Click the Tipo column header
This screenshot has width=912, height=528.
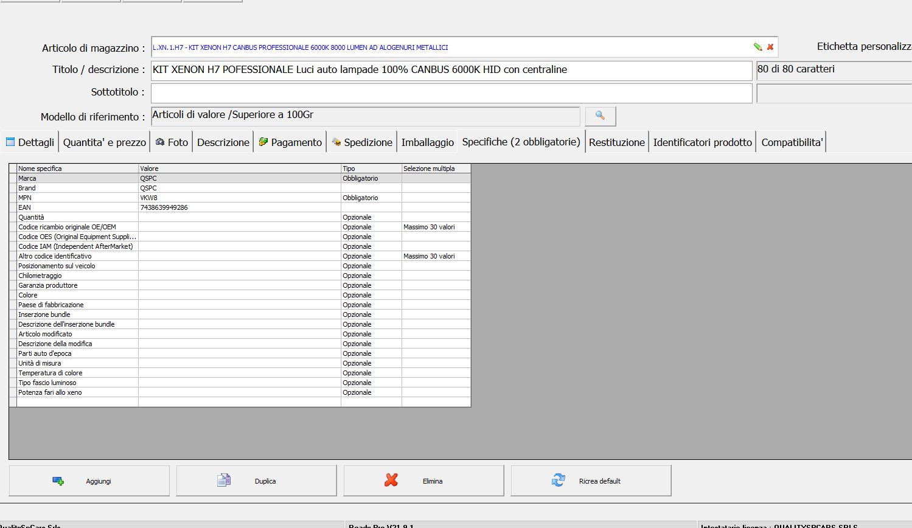(371, 168)
